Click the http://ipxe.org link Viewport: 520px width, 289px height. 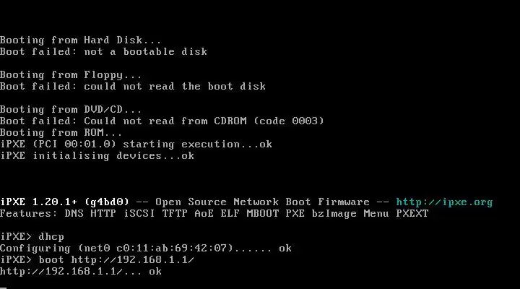tap(444, 202)
